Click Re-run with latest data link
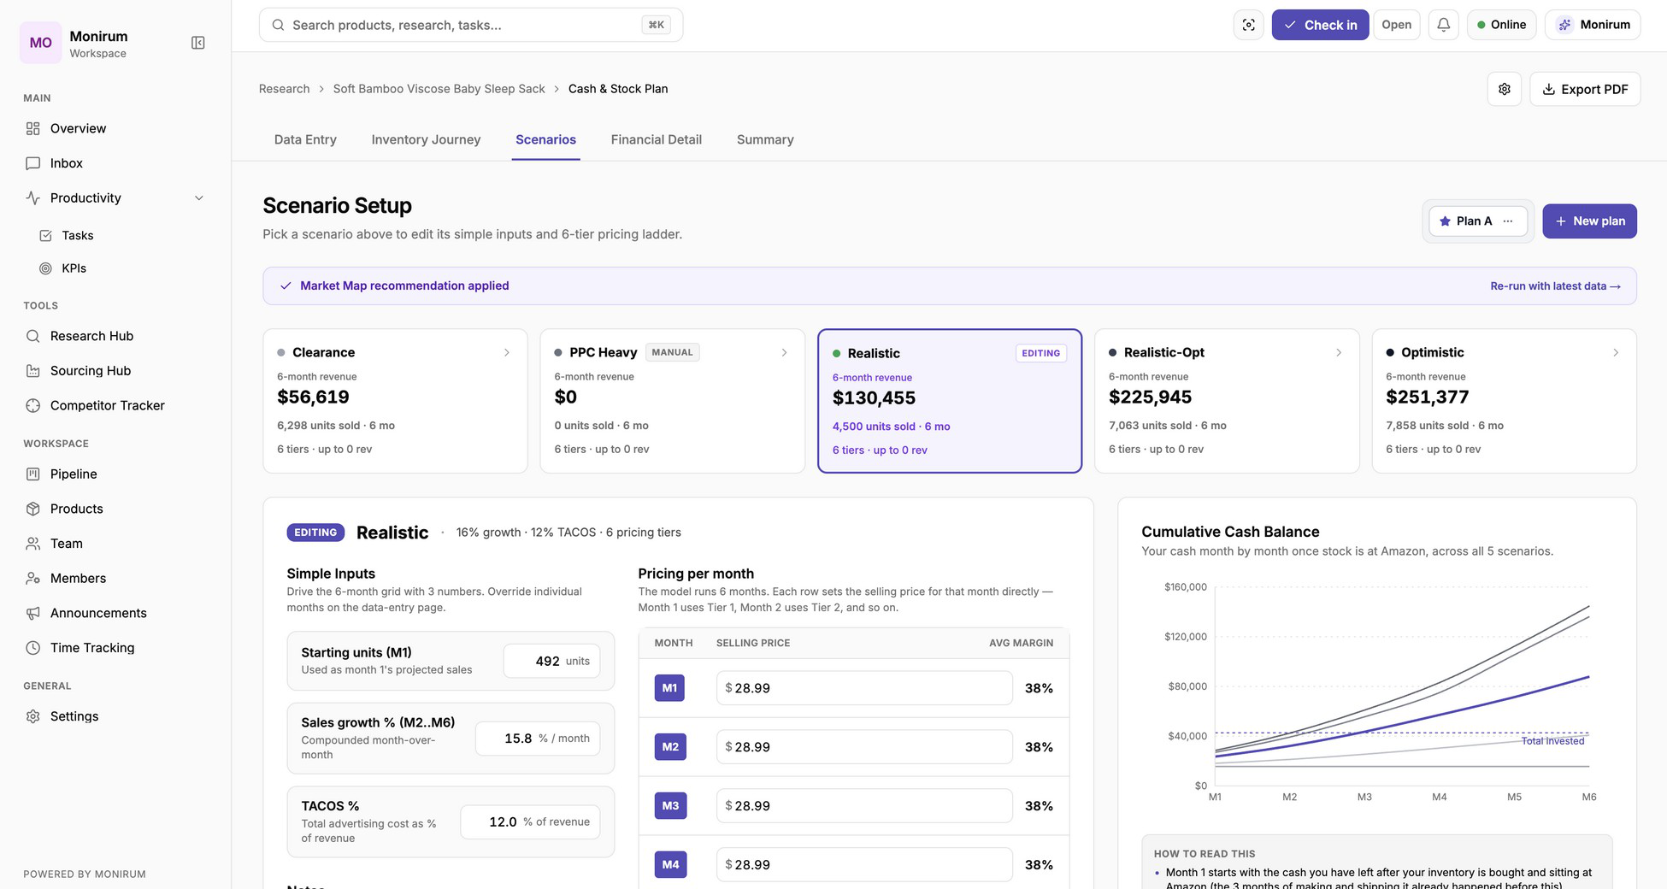1667x889 pixels. pyautogui.click(x=1555, y=286)
